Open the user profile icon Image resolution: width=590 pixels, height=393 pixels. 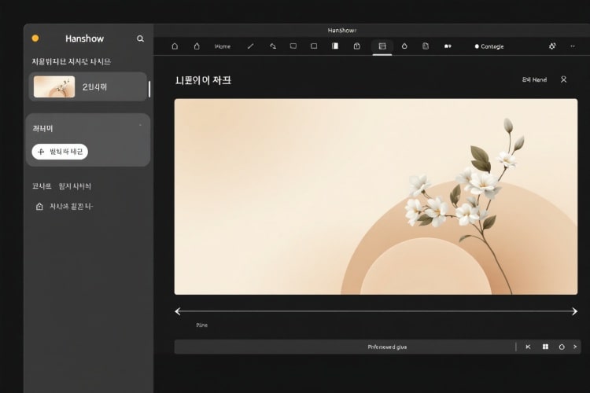(x=564, y=79)
